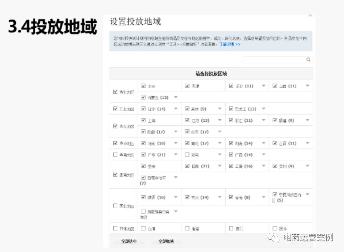Check the 华南地区 region checkbox

pos(115,154)
